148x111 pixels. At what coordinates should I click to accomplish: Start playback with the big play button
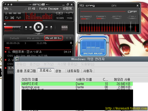click(x=39, y=27)
